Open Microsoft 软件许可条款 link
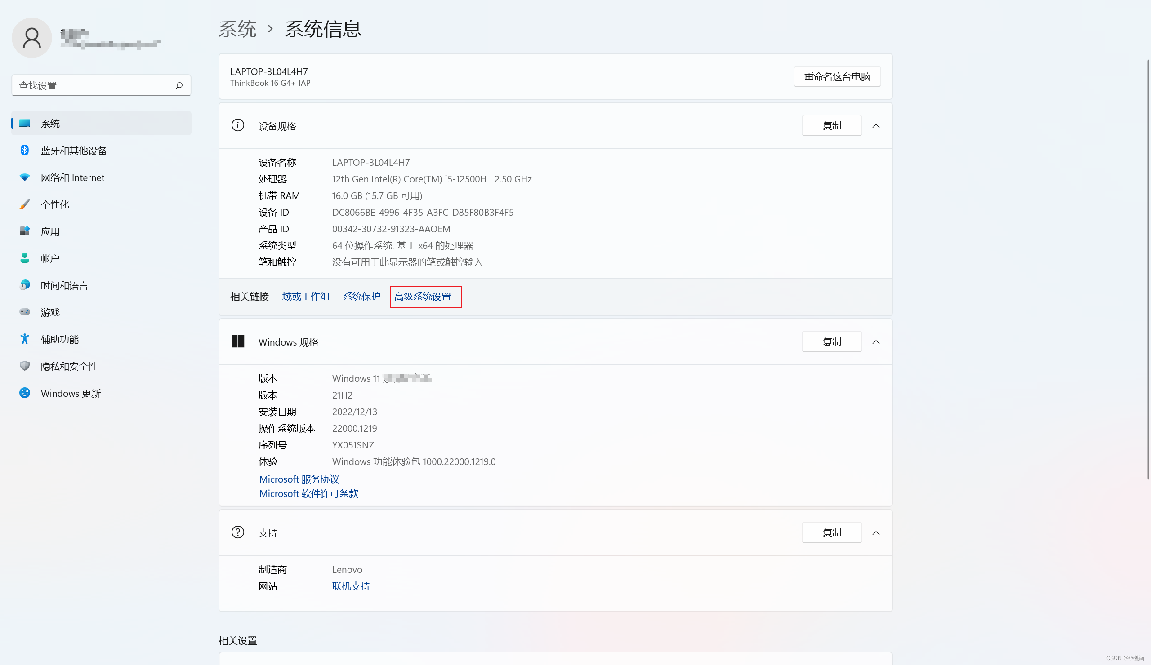Screen dimensions: 1151x665 (309, 493)
